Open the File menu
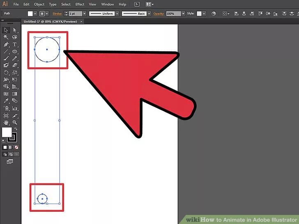 click(16, 4)
